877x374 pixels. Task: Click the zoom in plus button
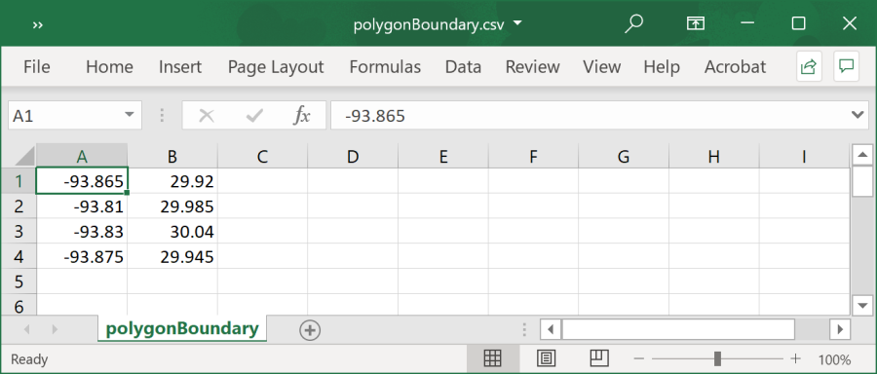click(795, 359)
